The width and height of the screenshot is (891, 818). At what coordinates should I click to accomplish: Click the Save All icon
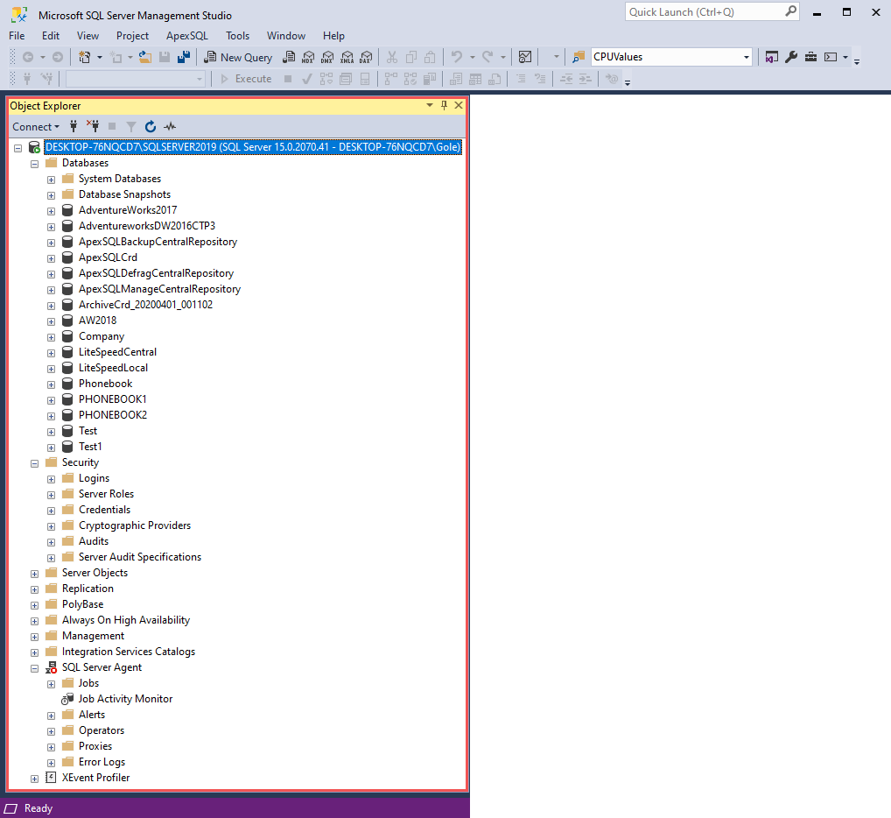(184, 57)
